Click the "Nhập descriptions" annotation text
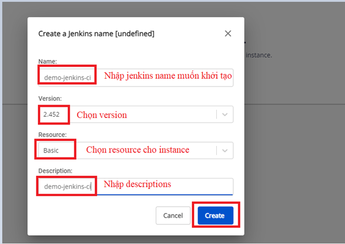The width and height of the screenshot is (345, 244). (x=137, y=184)
